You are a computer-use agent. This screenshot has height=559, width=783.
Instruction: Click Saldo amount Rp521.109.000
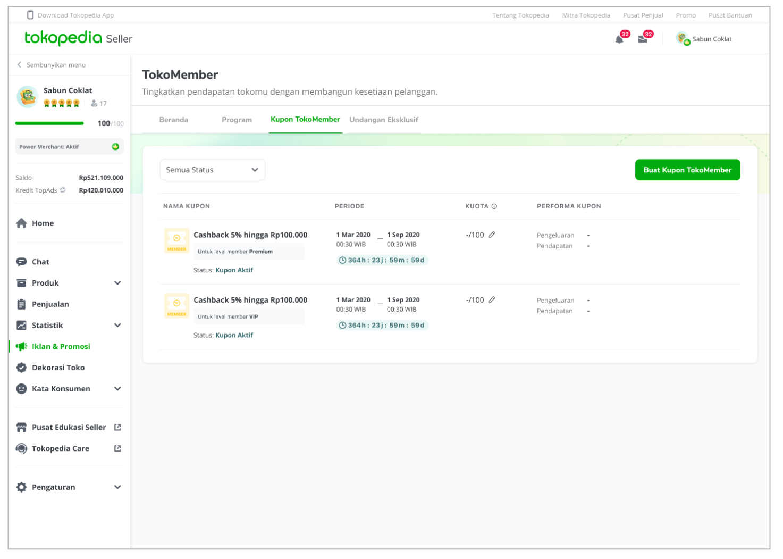101,178
